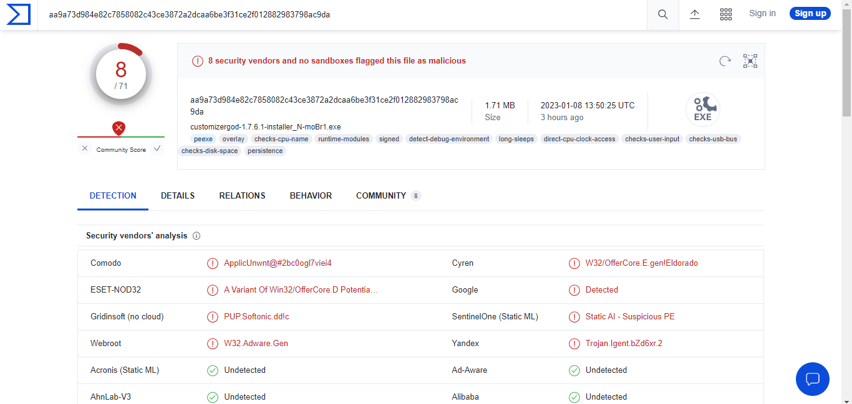
Task: Click the checks-user-input tag
Action: pos(652,139)
